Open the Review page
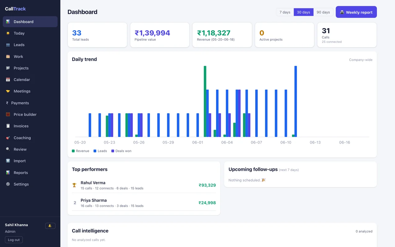The width and height of the screenshot is (395, 247). pyautogui.click(x=30, y=149)
